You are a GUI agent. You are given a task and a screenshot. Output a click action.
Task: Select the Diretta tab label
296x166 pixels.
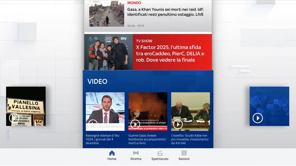pos(136,159)
